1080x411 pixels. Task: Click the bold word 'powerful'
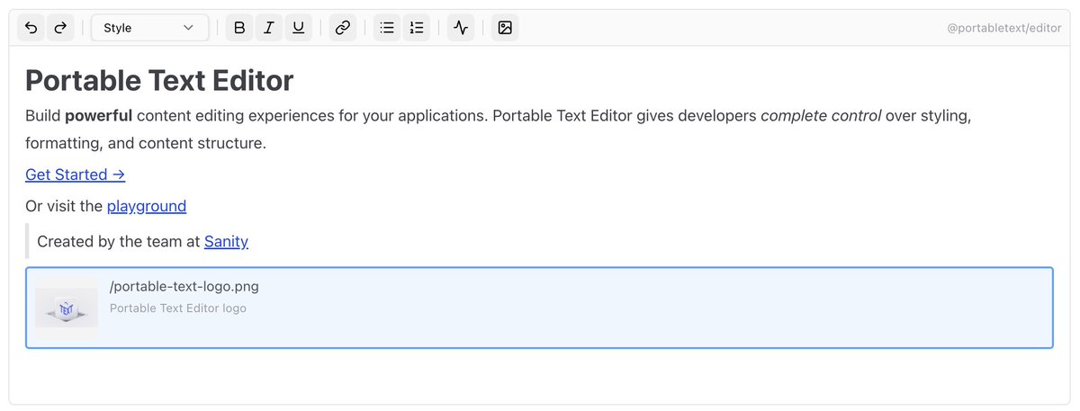click(x=99, y=116)
